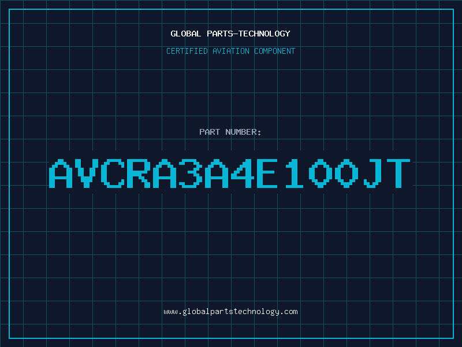Click the letter V in part number
Screen dimensions: 462x347
pos(87,173)
